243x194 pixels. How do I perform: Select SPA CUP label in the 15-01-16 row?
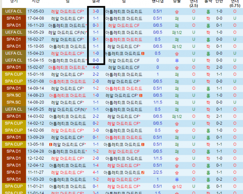click(x=14, y=74)
